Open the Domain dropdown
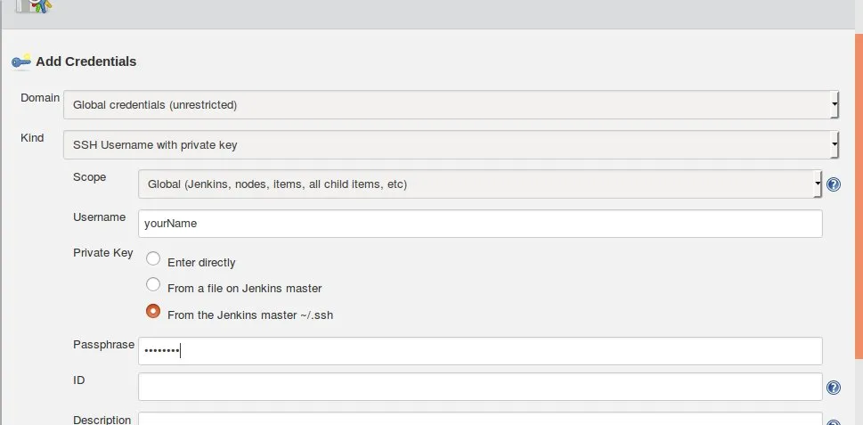Screen dimensions: 863x425 pos(451,104)
